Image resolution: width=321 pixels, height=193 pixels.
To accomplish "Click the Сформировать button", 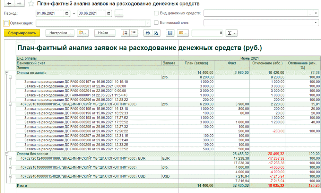I will (x=22, y=33).
